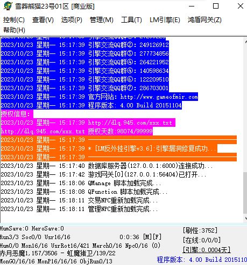The image size is (247, 265).
Task: Click the HumSave:0 HeroSave:0 status text
Action: click(32, 229)
